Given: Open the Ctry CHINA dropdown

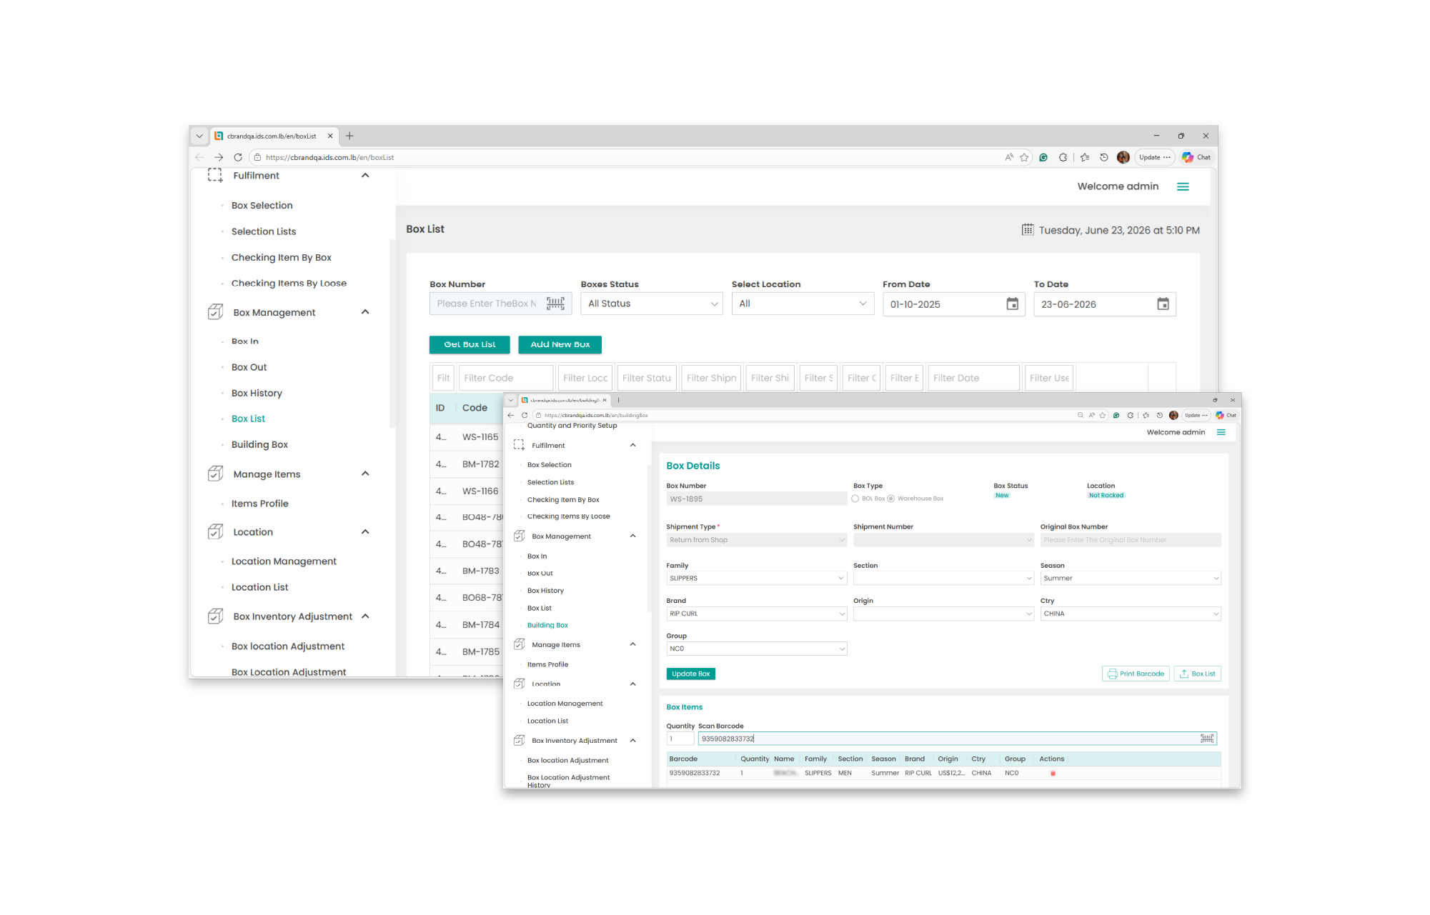Looking at the screenshot, I should [x=1130, y=614].
